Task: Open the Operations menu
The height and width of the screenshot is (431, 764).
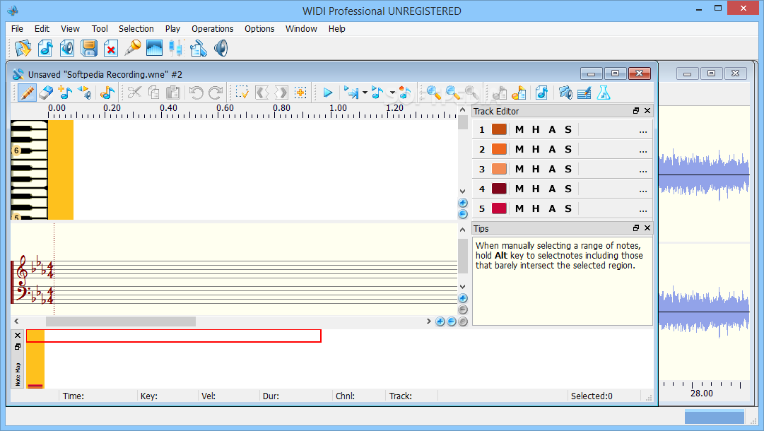Action: tap(213, 29)
